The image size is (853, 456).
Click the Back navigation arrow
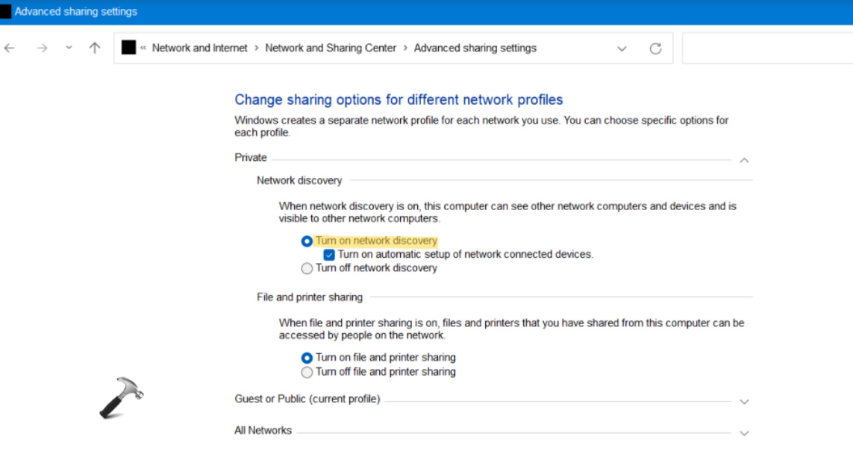pos(10,48)
